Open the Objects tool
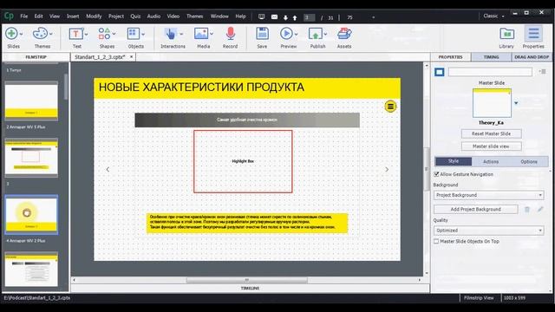Viewport: 555px width, 312px height. coord(133,34)
